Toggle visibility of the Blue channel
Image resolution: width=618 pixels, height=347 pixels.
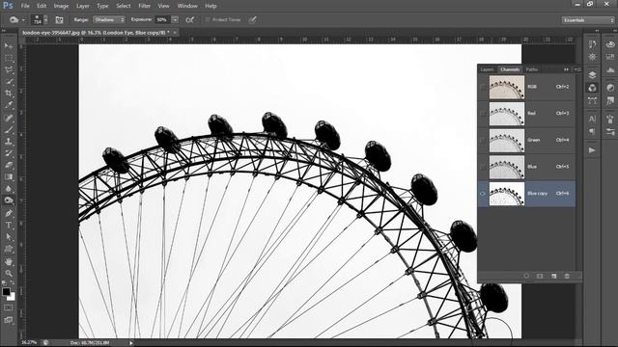pyautogui.click(x=483, y=167)
